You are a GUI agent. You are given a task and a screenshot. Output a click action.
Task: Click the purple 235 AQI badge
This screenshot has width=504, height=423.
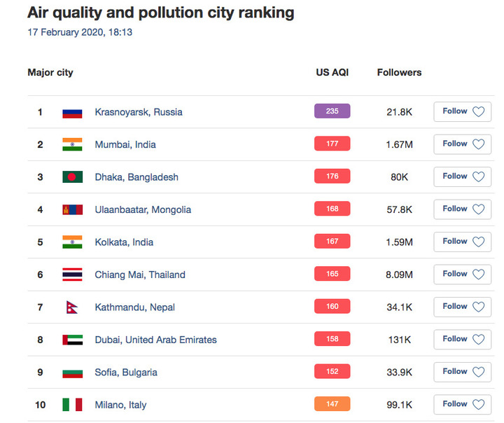tap(332, 111)
